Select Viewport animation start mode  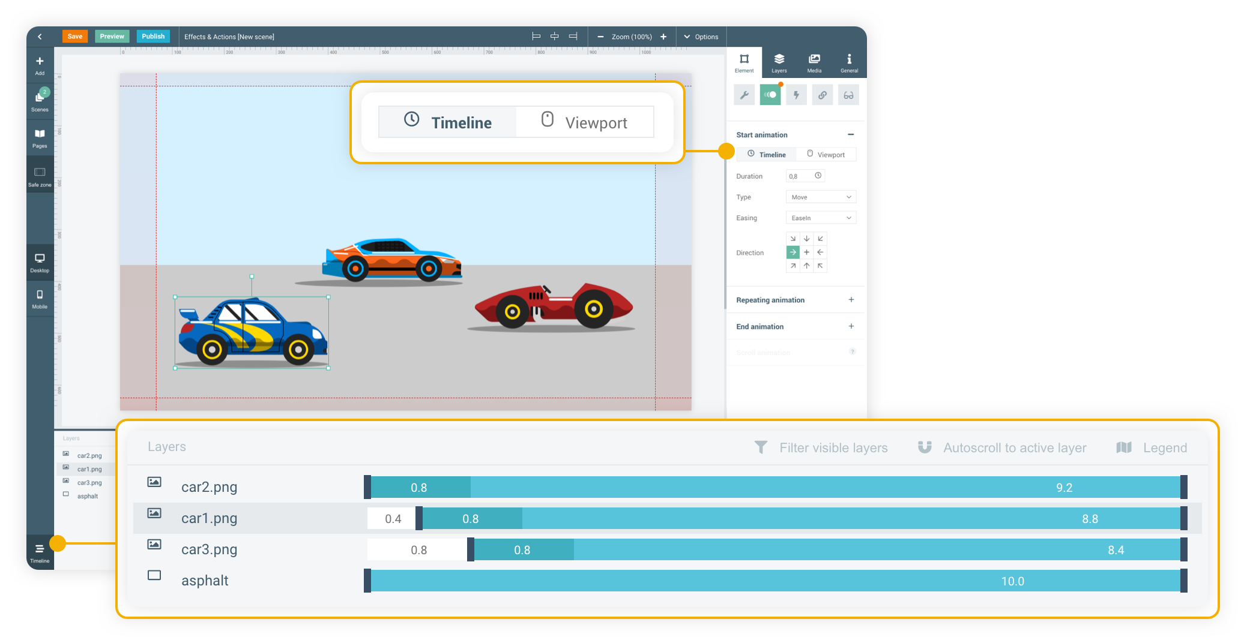tap(826, 155)
